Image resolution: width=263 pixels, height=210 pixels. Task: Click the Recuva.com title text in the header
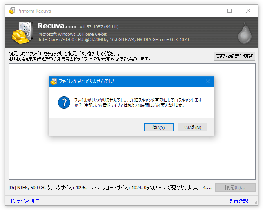click(x=57, y=26)
